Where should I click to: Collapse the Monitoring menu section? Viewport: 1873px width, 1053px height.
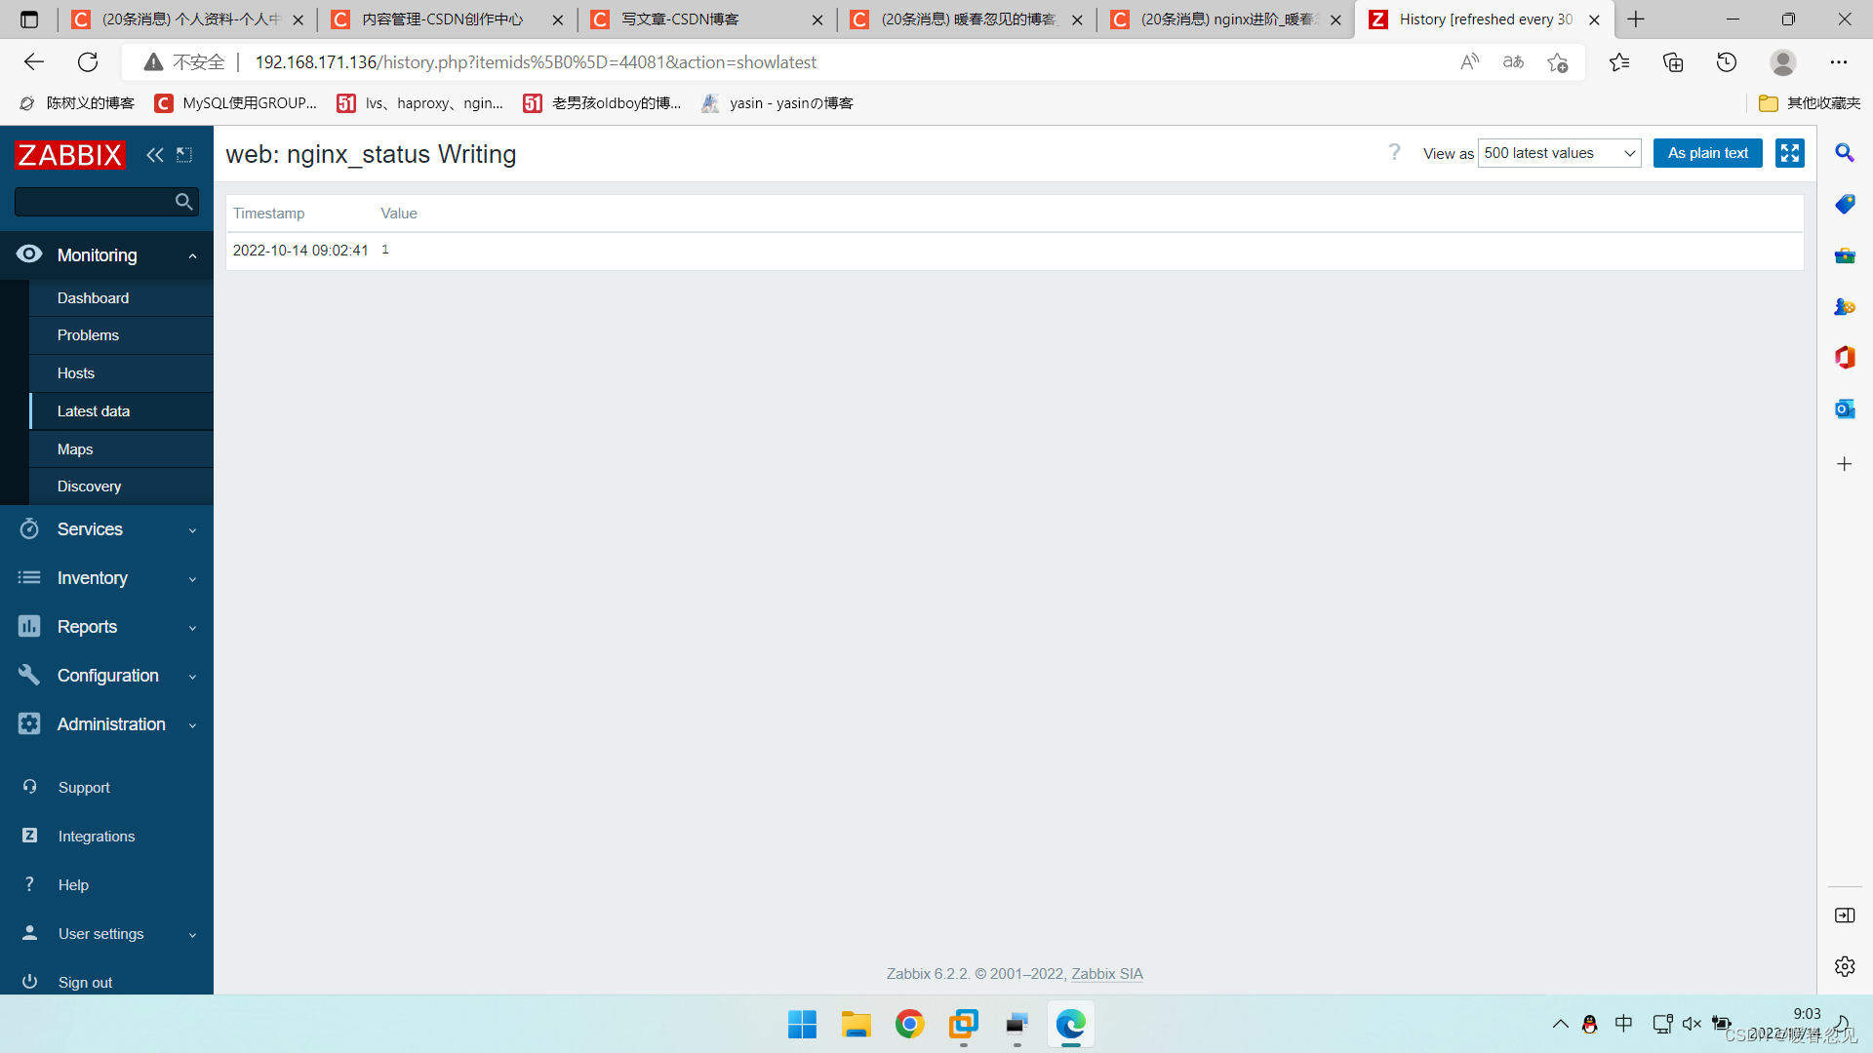pos(106,255)
